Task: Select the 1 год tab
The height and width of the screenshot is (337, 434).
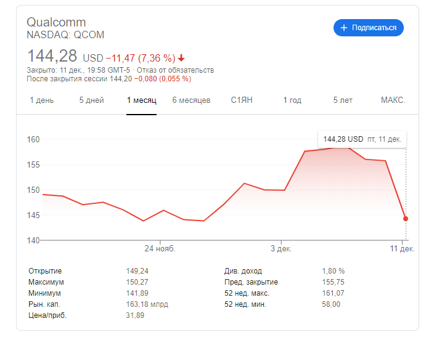Action: point(292,100)
